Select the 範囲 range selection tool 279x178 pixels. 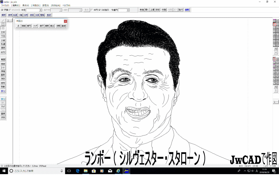(x=3, y=60)
